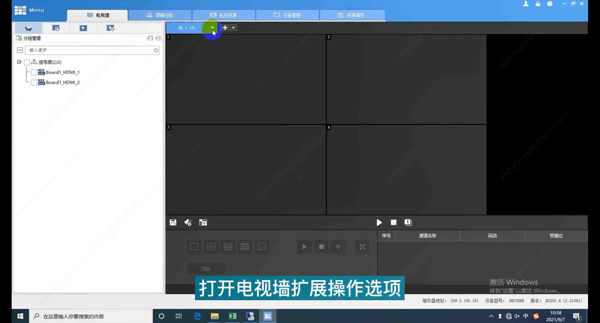Open Excel from taskbar

232,316
